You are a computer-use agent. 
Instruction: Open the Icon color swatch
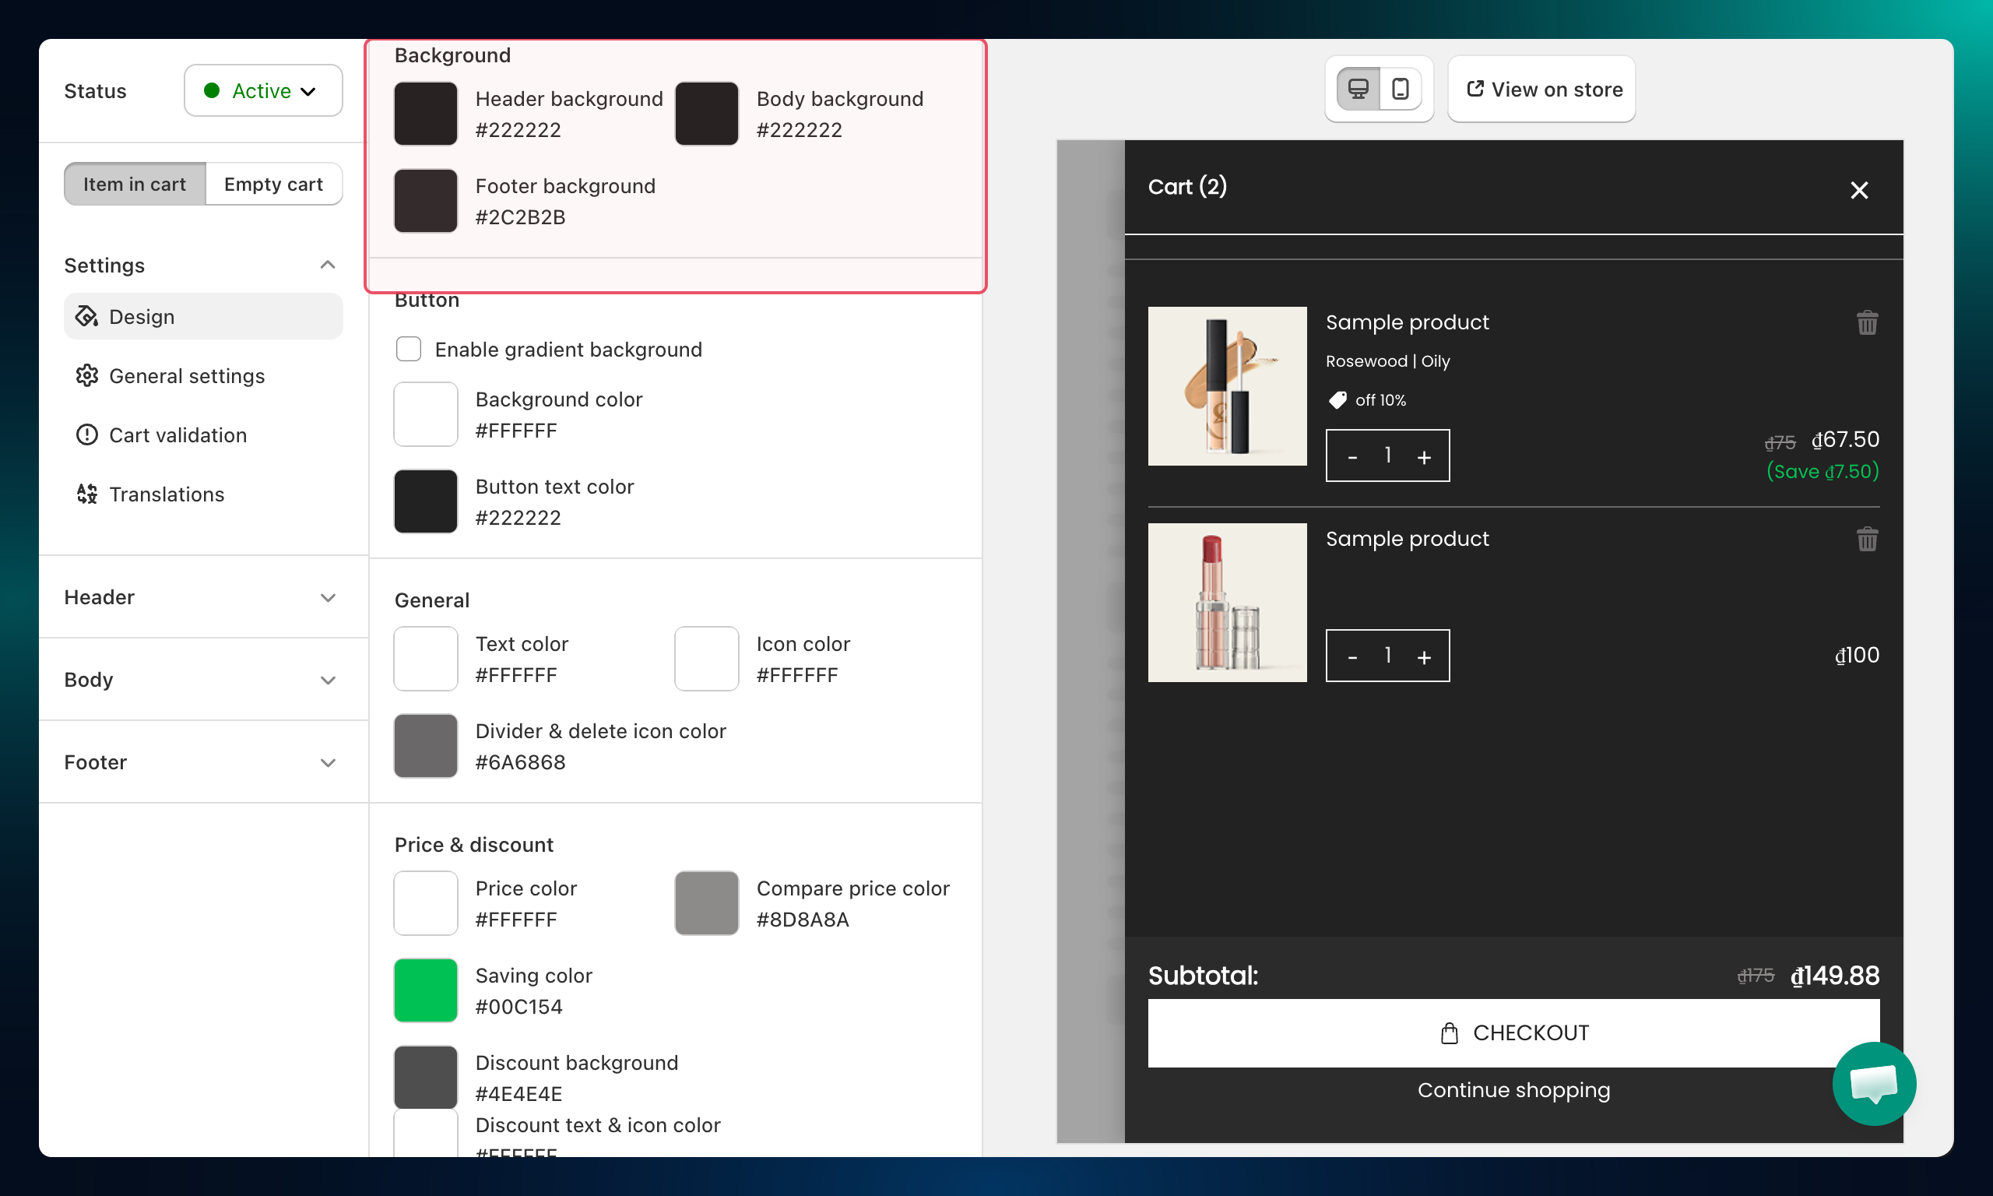click(706, 659)
